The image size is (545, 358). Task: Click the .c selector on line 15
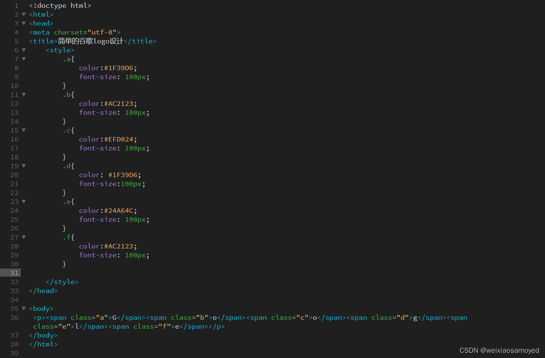tap(66, 130)
